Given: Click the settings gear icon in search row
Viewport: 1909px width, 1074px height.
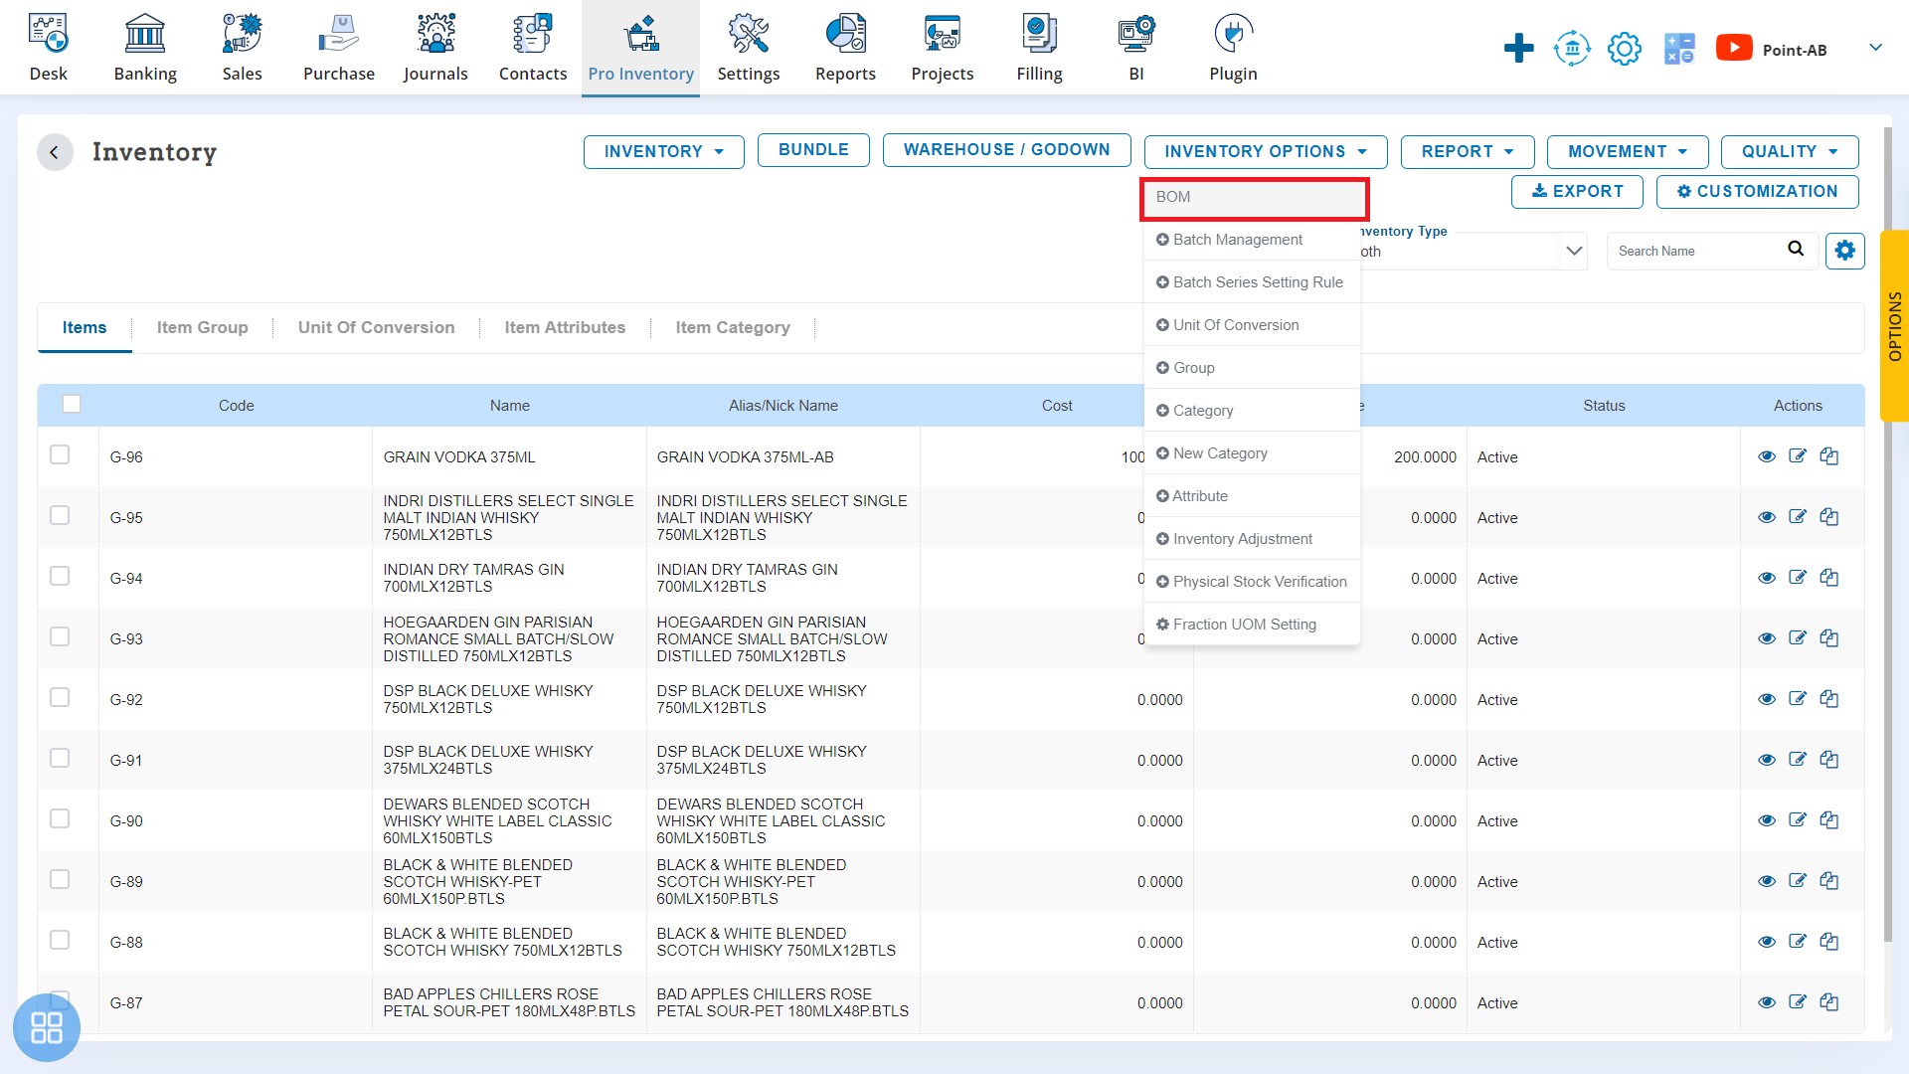Looking at the screenshot, I should (1846, 251).
